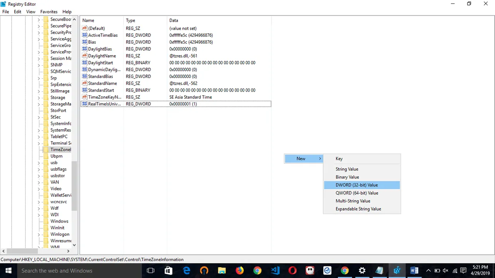Screen dimensions: 495x278
Task: Click the Registry Editor title bar icon
Action: pos(3,4)
